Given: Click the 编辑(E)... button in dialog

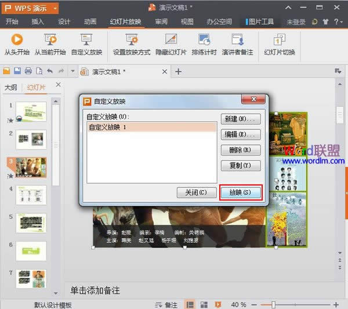Looking at the screenshot, I should (241, 134).
